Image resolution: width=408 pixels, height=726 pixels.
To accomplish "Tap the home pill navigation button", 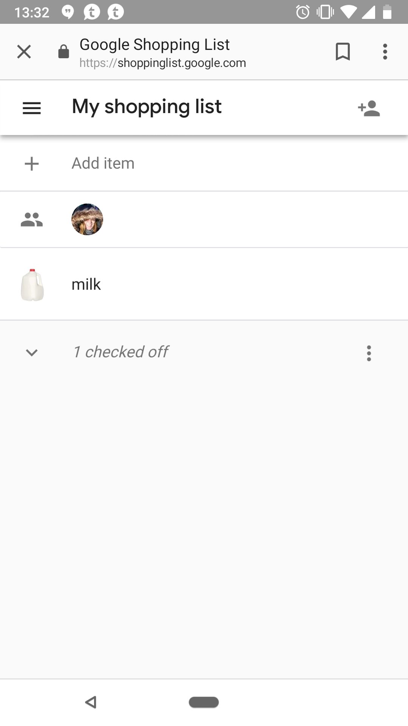I will (204, 702).
